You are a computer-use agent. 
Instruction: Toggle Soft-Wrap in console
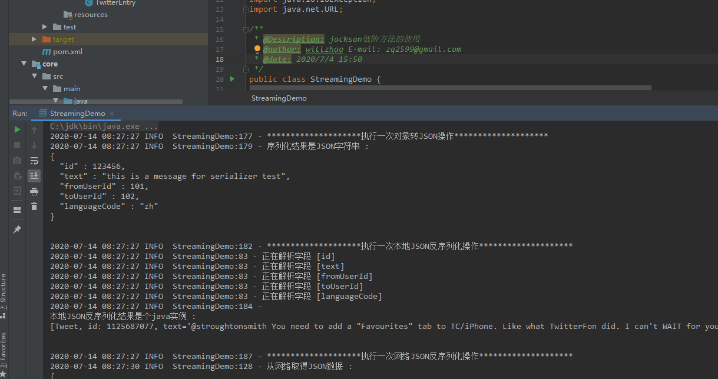[x=34, y=161]
